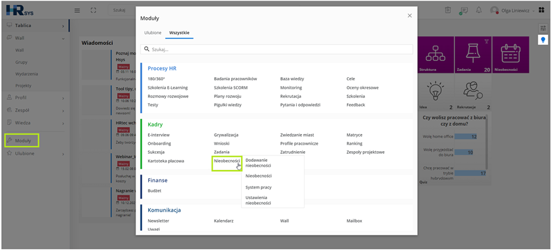Open the Szkolenia SCORM module
This screenshot has height=251, width=552.
click(x=231, y=88)
